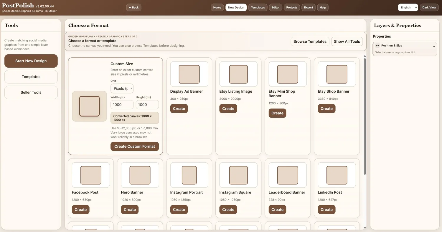This screenshot has width=442, height=232.
Task: Open the Home tab
Action: [217, 7]
